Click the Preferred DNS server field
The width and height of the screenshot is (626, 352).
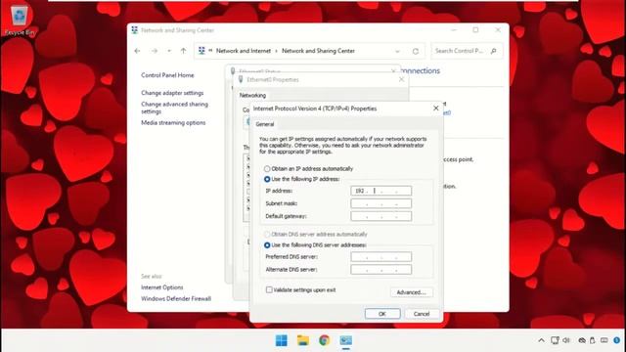click(380, 256)
